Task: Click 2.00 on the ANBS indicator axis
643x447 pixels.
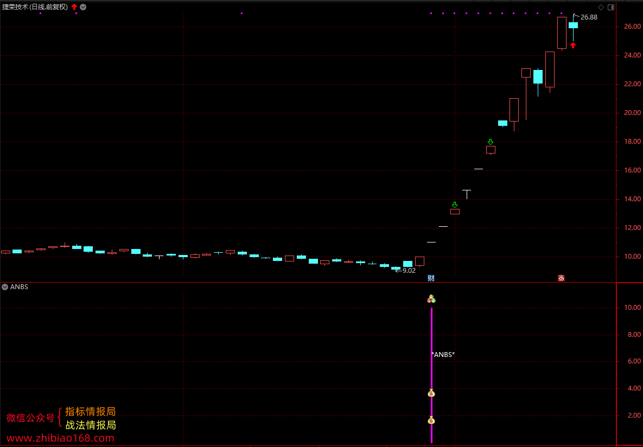Action: [634, 415]
